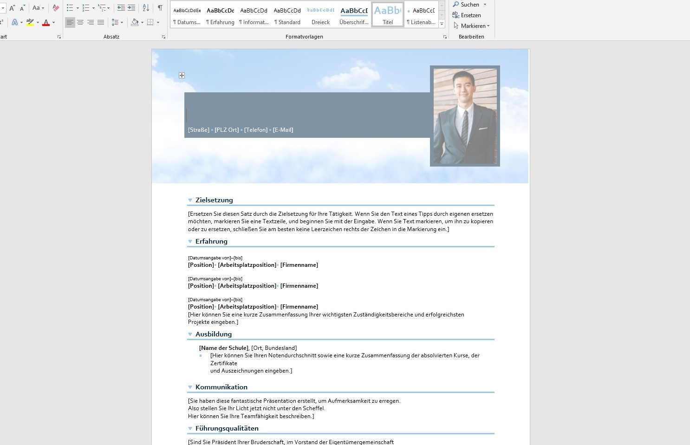Clear all formatting with the eraser icon

[56, 8]
